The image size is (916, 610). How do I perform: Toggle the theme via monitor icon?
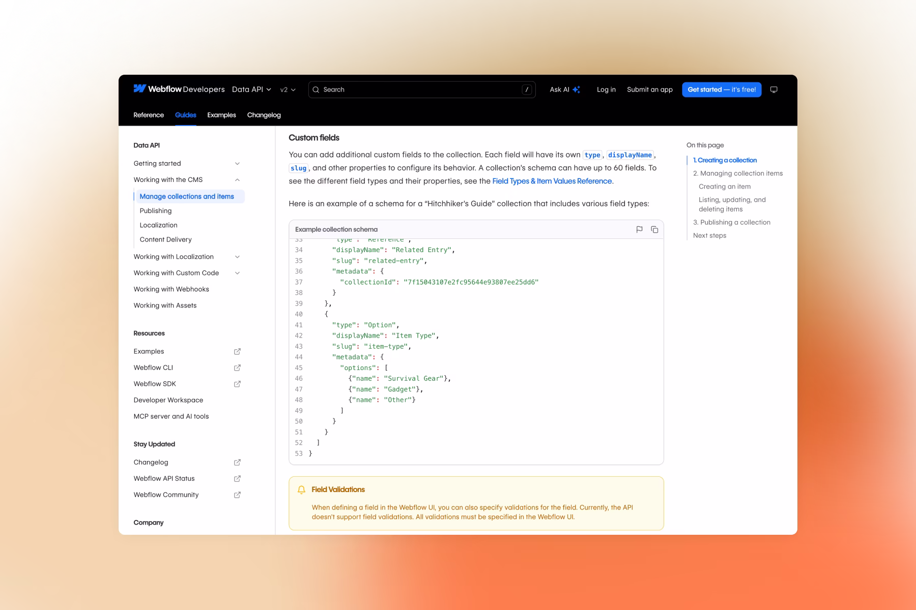(x=774, y=89)
